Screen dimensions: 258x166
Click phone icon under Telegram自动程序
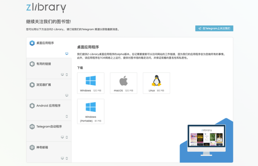coord(67,137)
